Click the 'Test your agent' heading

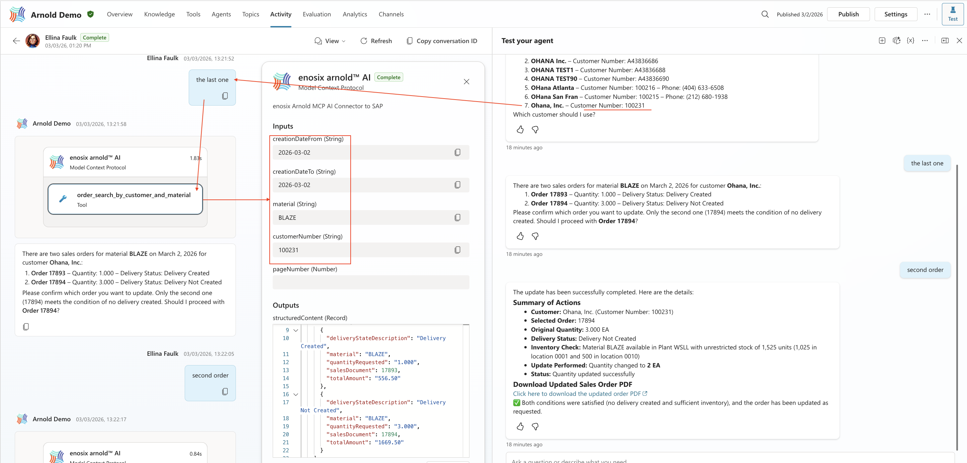[x=527, y=40]
